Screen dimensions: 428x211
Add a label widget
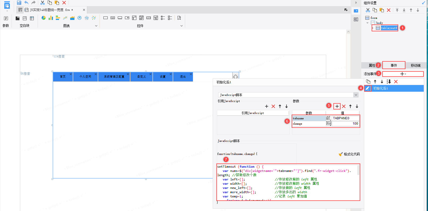(x=113, y=18)
